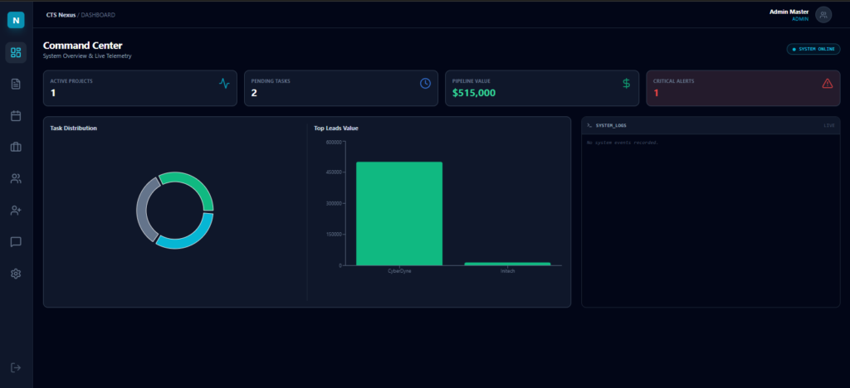Open the briefcase projects icon in the sidebar
Screen dimensions: 850x388
tap(16, 147)
